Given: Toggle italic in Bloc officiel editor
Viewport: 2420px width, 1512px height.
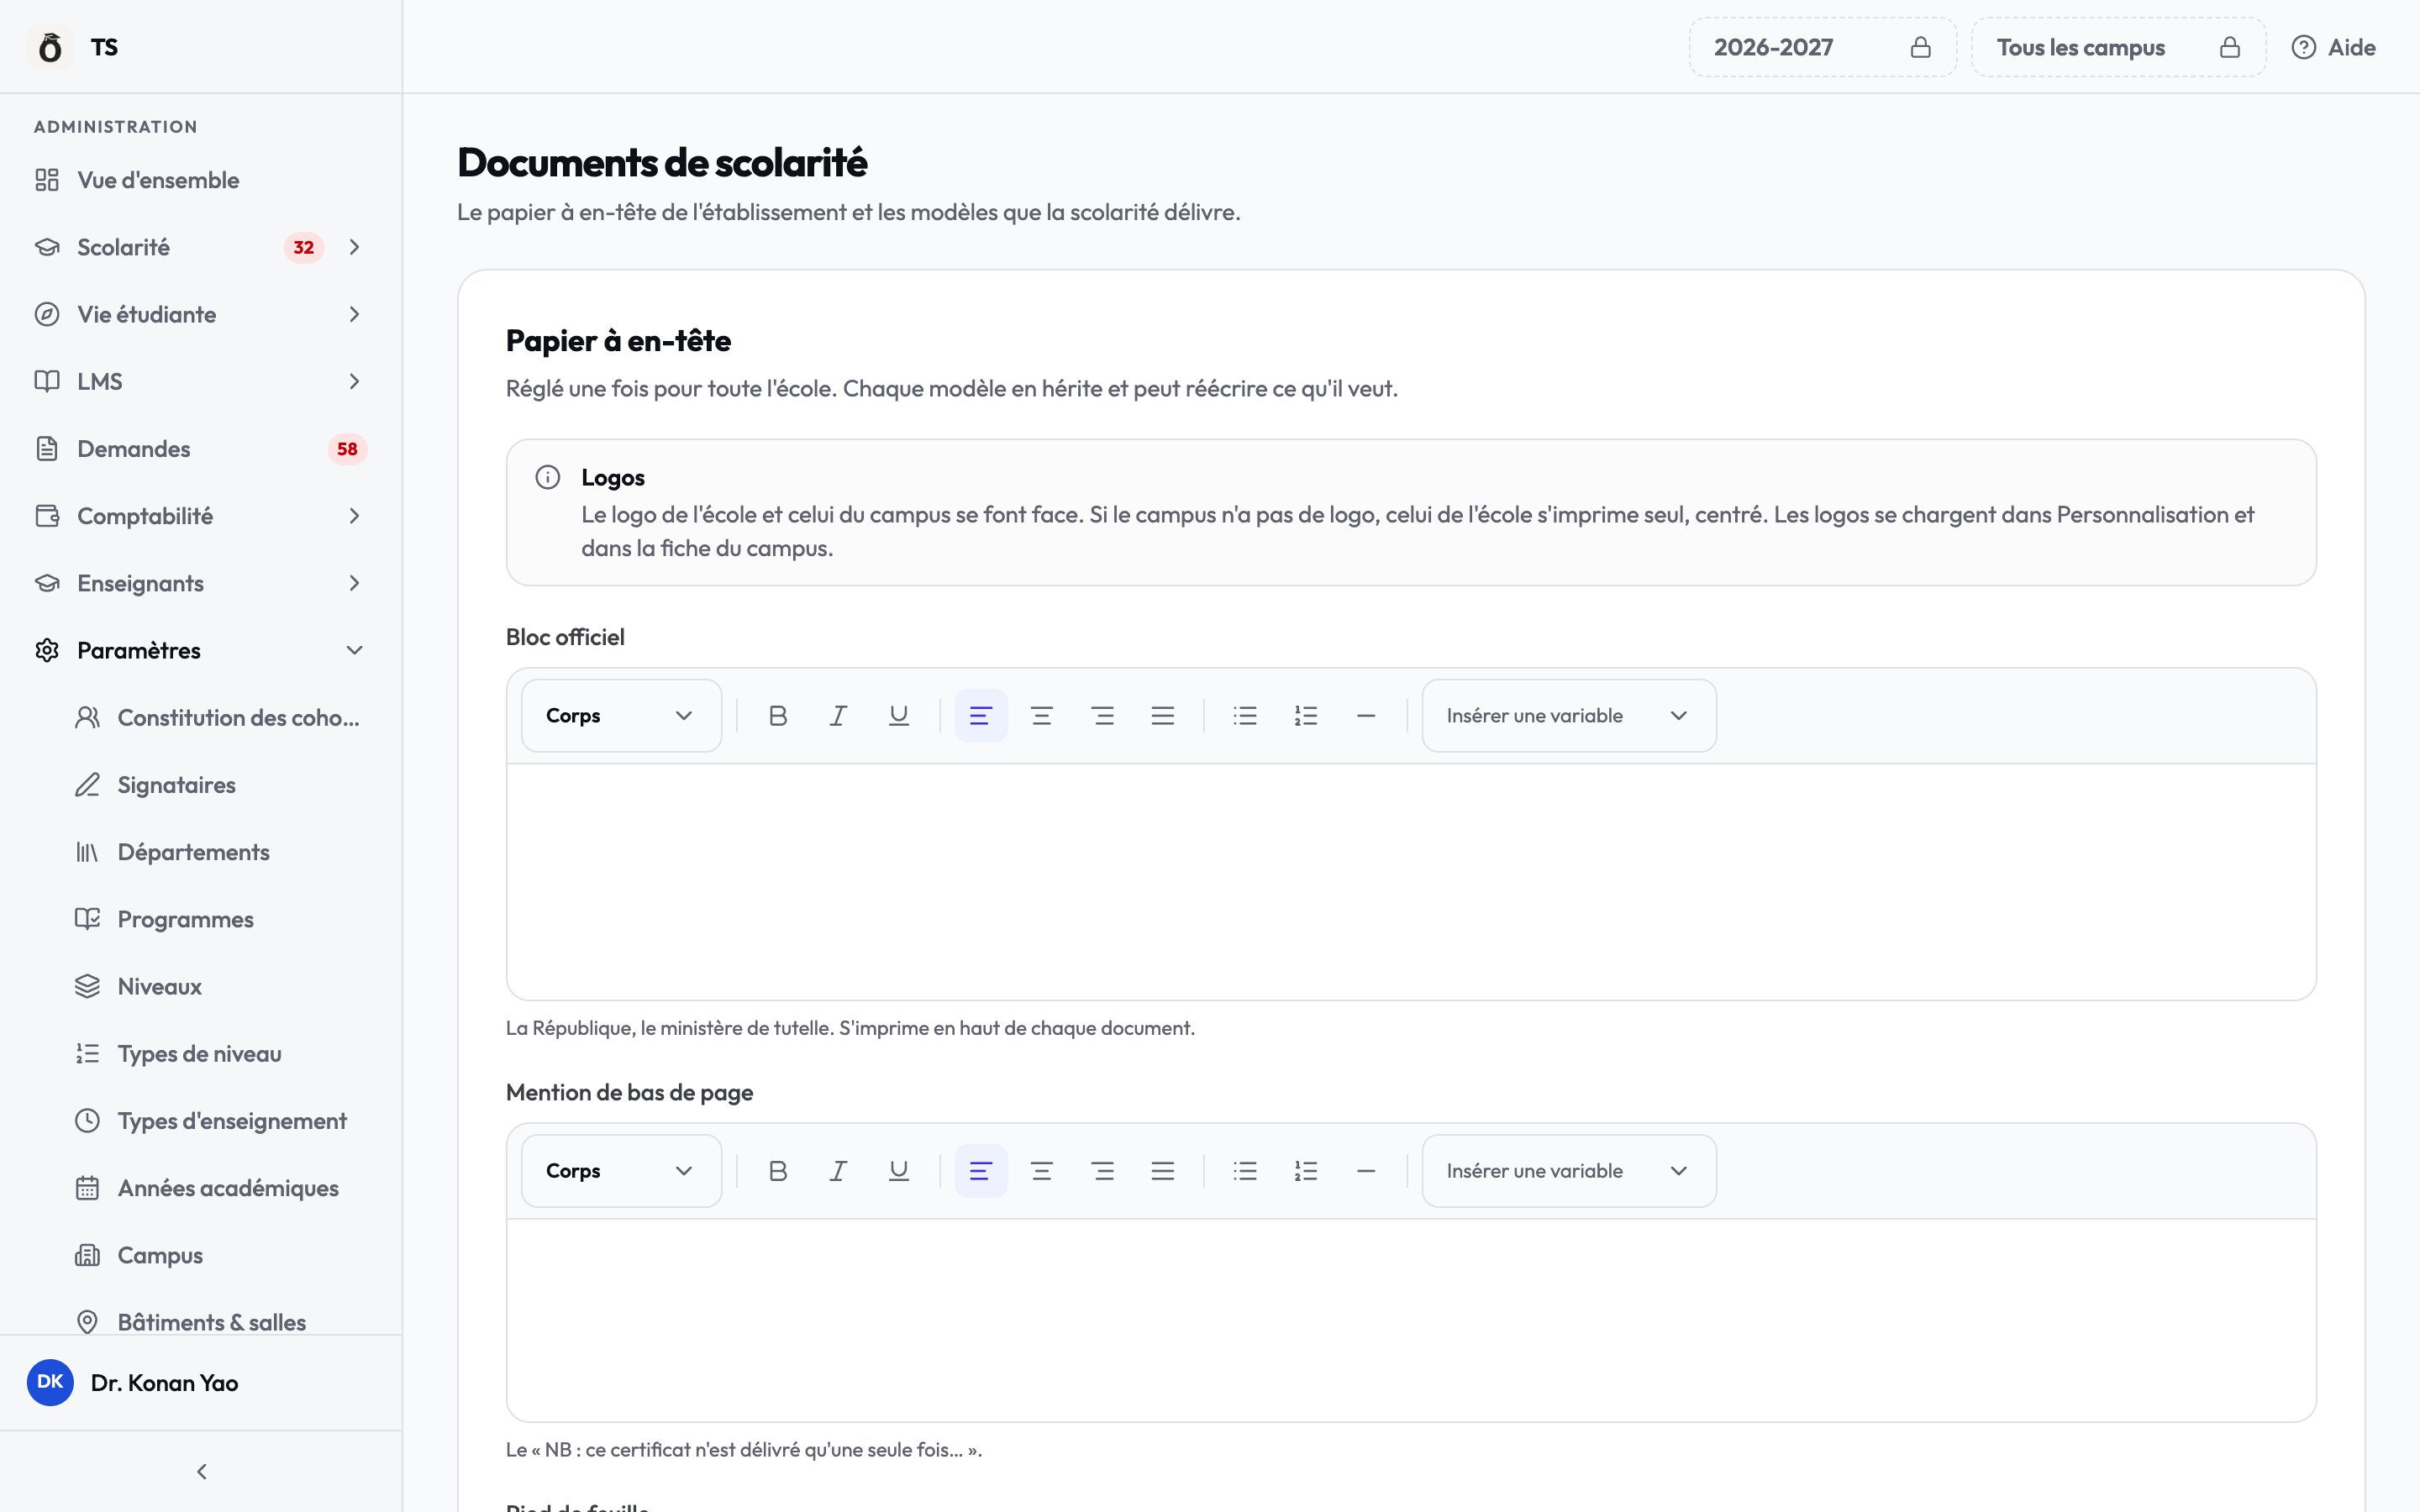Looking at the screenshot, I should [838, 716].
